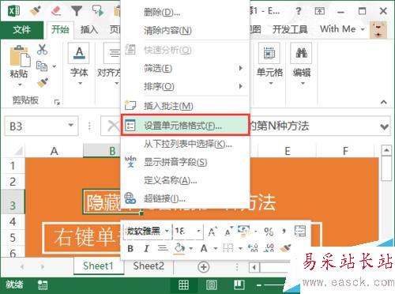Click the eraser icon in quick access toolbar
Screen dimensions: 395x294
tap(56, 11)
